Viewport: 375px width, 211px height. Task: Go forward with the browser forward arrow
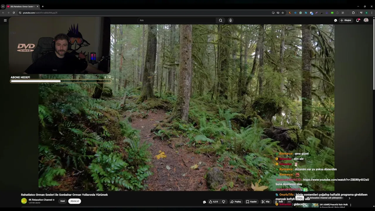(x=8, y=13)
